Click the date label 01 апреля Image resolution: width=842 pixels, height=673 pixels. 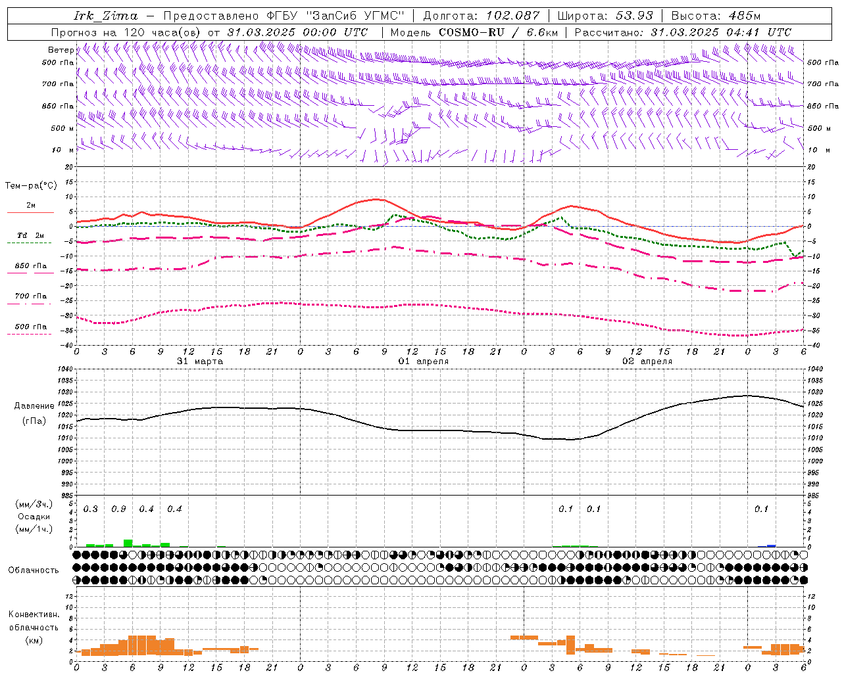(x=424, y=361)
